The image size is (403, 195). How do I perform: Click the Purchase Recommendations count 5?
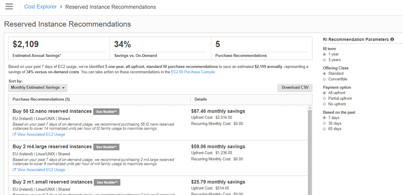(218, 44)
